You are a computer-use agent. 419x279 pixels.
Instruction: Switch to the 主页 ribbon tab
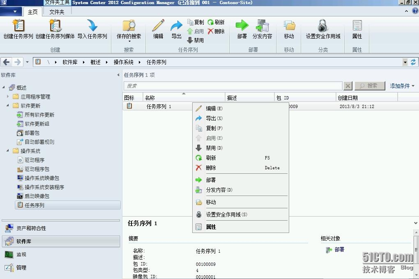(x=32, y=12)
